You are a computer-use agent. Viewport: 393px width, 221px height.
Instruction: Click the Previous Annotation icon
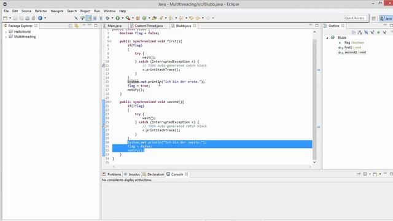(181, 18)
